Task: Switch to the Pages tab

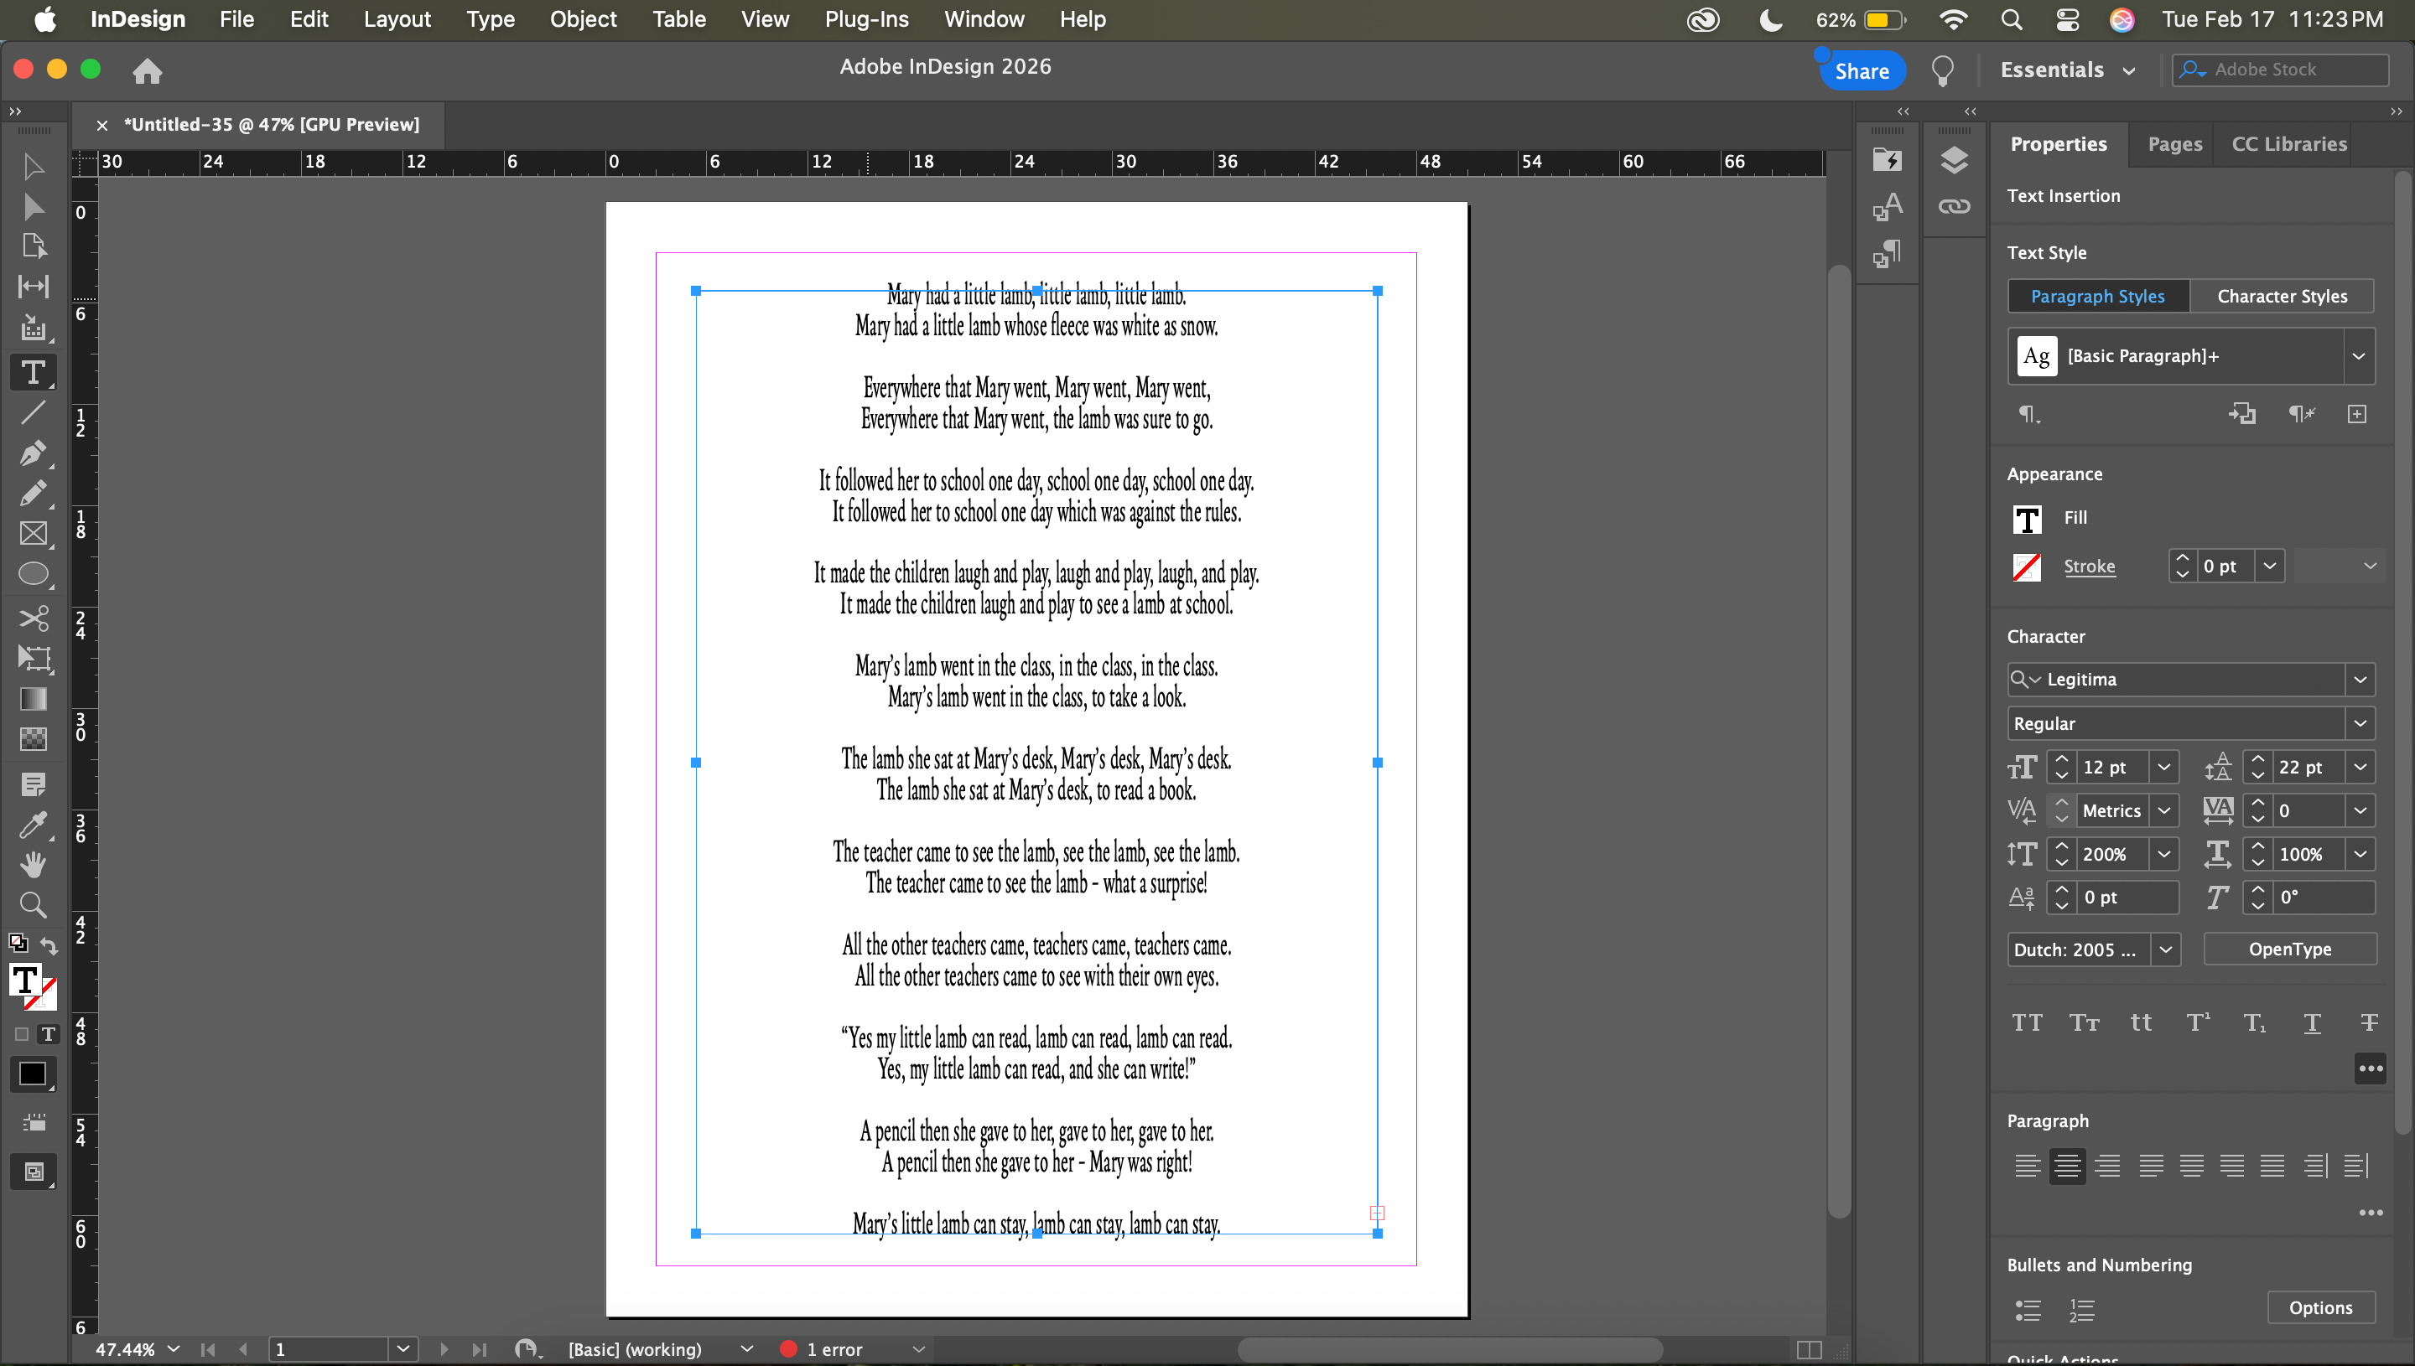Action: [x=2173, y=144]
